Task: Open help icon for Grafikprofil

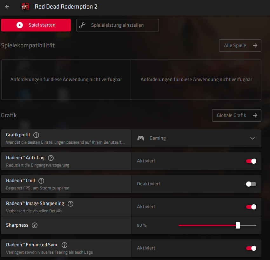Action: click(x=36, y=135)
